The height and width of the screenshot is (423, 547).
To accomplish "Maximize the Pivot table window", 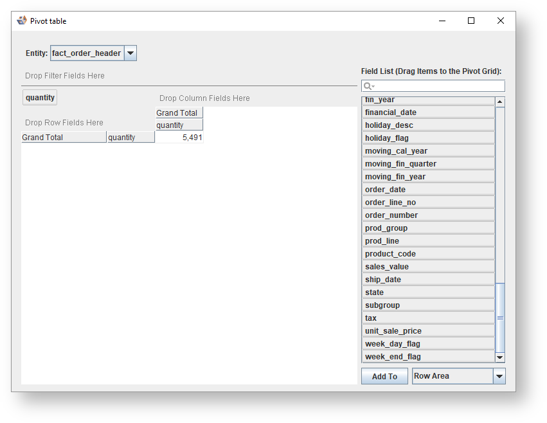I will coord(471,21).
